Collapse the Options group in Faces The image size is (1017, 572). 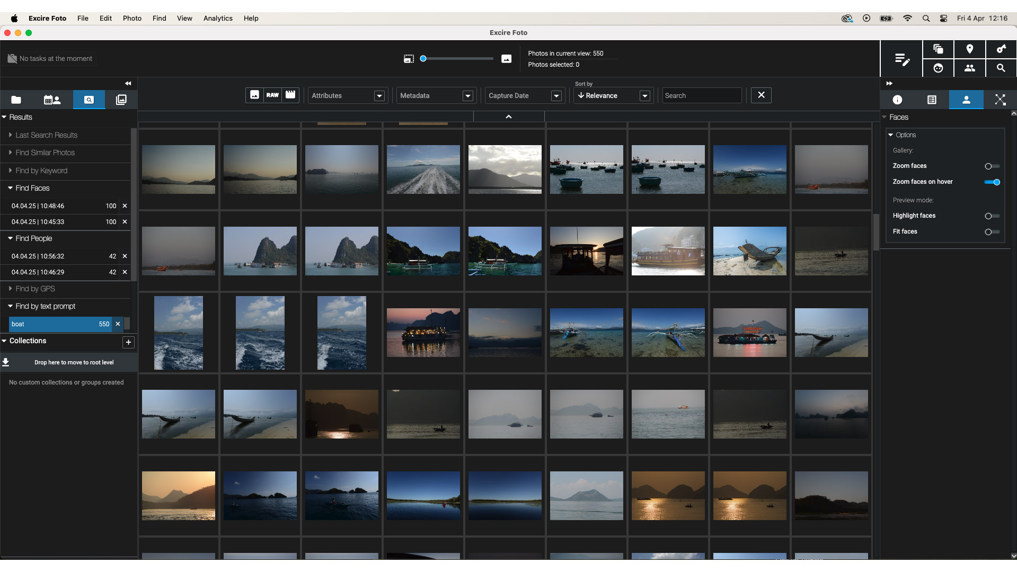[891, 135]
